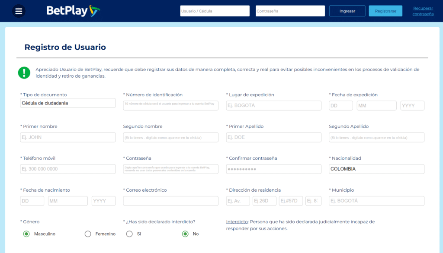The height and width of the screenshot is (253, 443).
Task: Click the Usuario / Cédula login field
Action: click(215, 11)
